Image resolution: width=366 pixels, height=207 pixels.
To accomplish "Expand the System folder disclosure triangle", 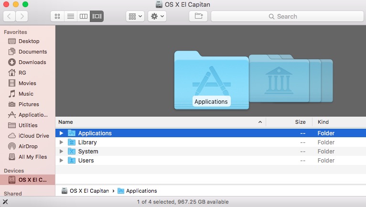I will pyautogui.click(x=61, y=152).
